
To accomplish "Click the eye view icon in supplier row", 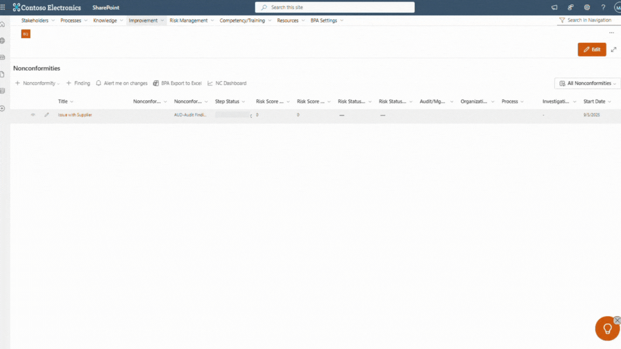I will click(33, 115).
